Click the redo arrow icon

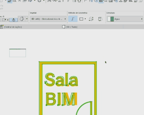[2, 6]
